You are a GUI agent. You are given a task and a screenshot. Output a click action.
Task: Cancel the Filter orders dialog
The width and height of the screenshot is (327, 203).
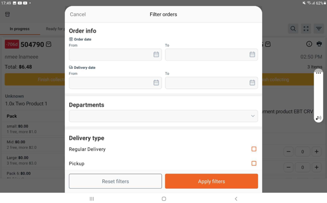[78, 14]
